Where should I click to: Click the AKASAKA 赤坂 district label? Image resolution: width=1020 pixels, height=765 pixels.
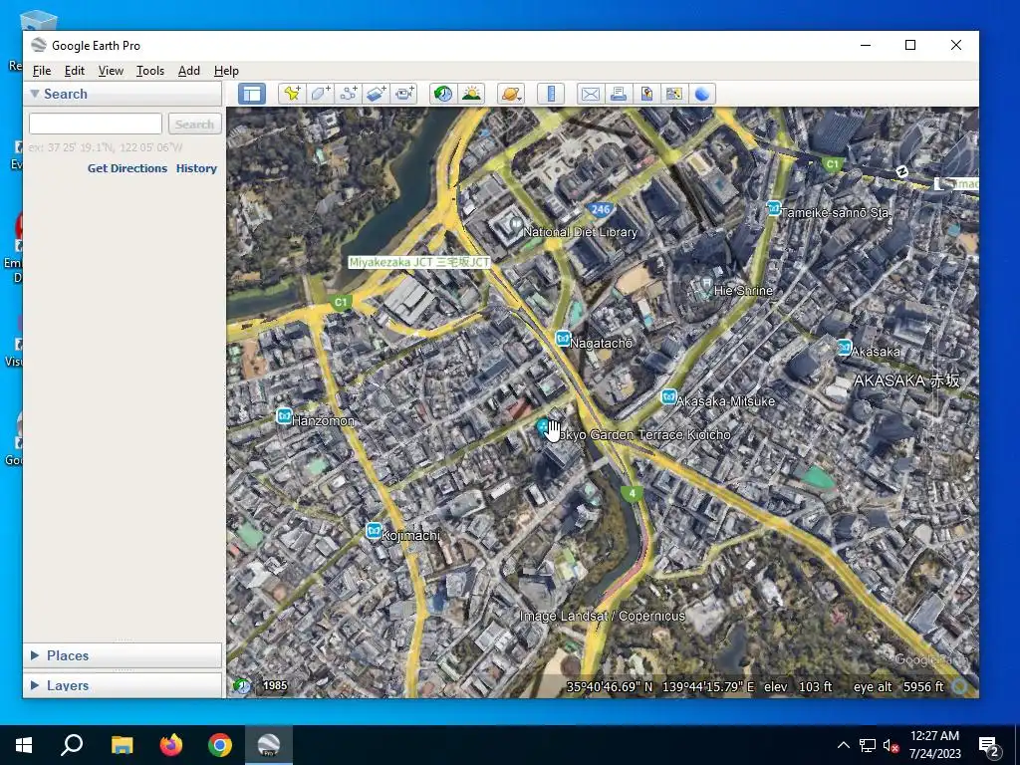906,381
